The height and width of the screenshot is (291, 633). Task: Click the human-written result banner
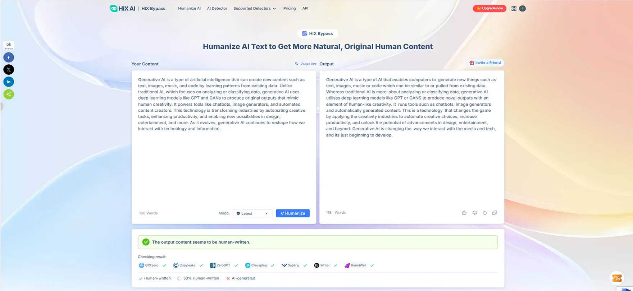pyautogui.click(x=318, y=242)
